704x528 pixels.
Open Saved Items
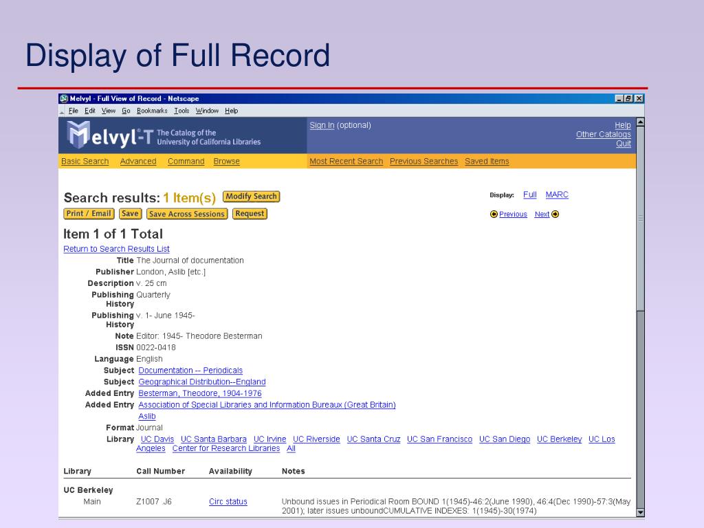point(487,161)
